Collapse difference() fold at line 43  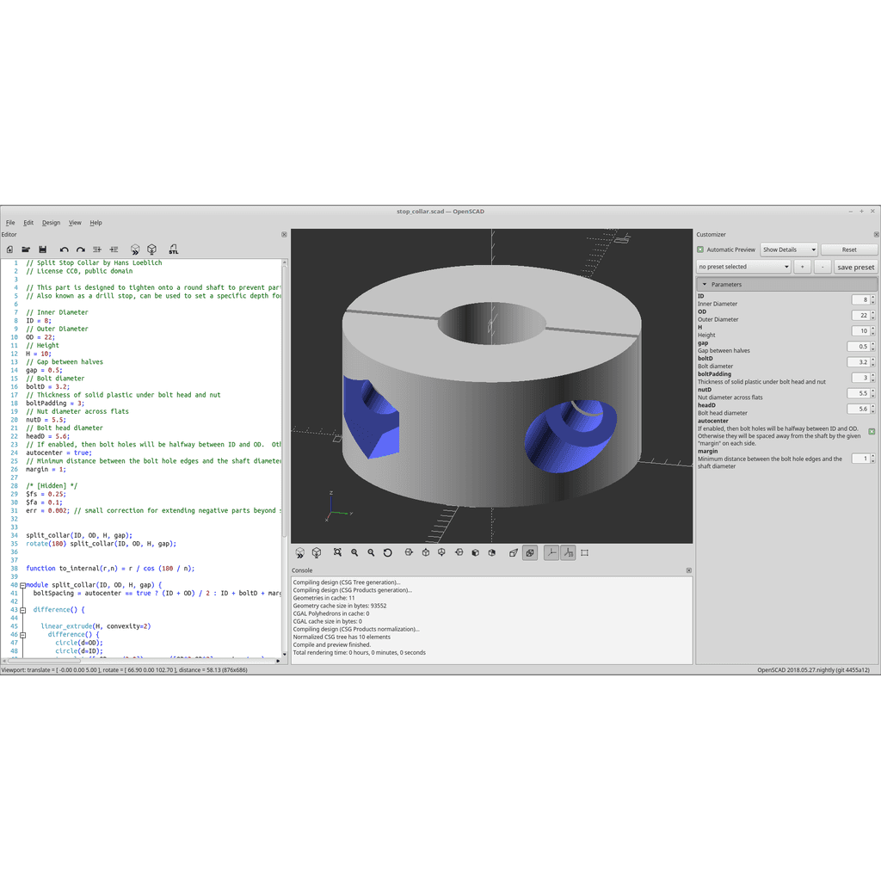pyautogui.click(x=22, y=610)
